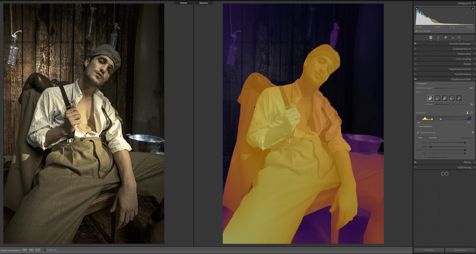Select the Unschärfe brush mode
476x254 pixels.
[x=432, y=138]
